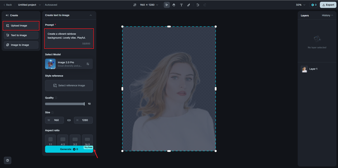Open the help question mark icon

pos(7,160)
